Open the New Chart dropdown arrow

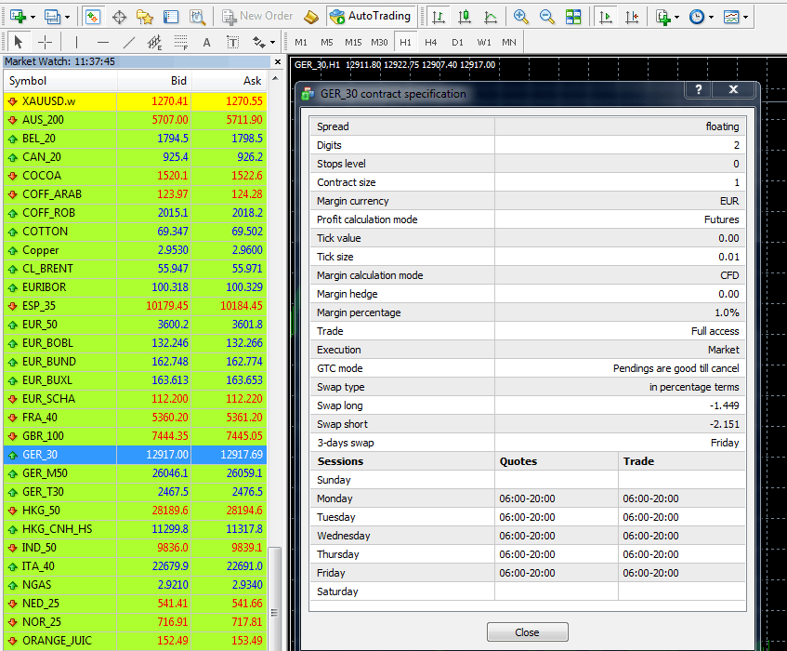coord(33,17)
